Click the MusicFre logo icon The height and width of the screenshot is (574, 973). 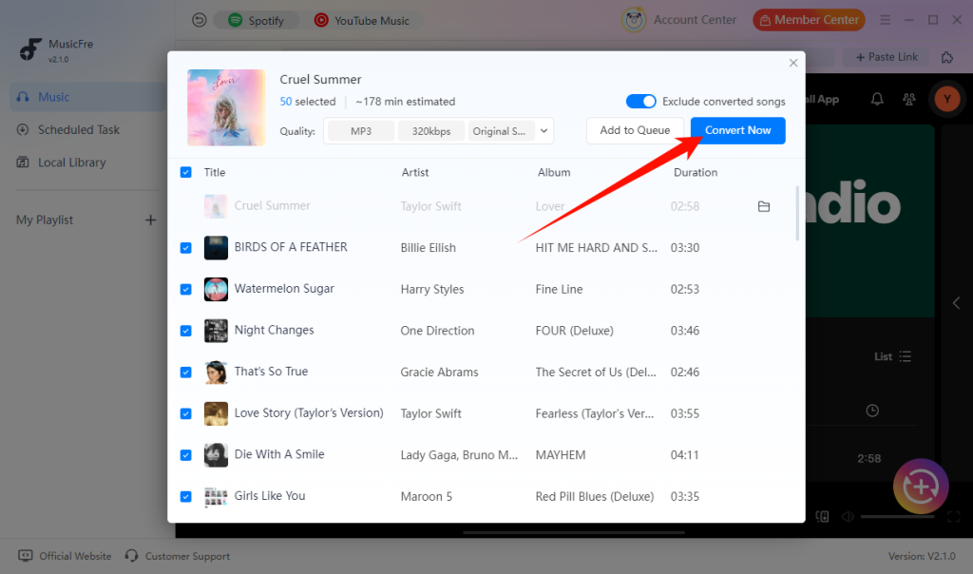[29, 49]
